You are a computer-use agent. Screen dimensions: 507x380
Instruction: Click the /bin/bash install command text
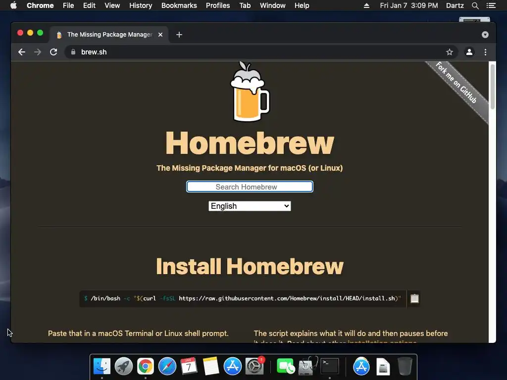click(243, 298)
